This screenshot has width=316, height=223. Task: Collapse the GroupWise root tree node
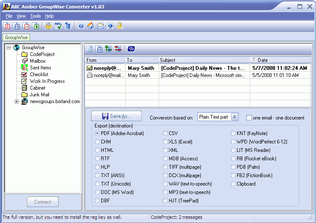(9, 48)
